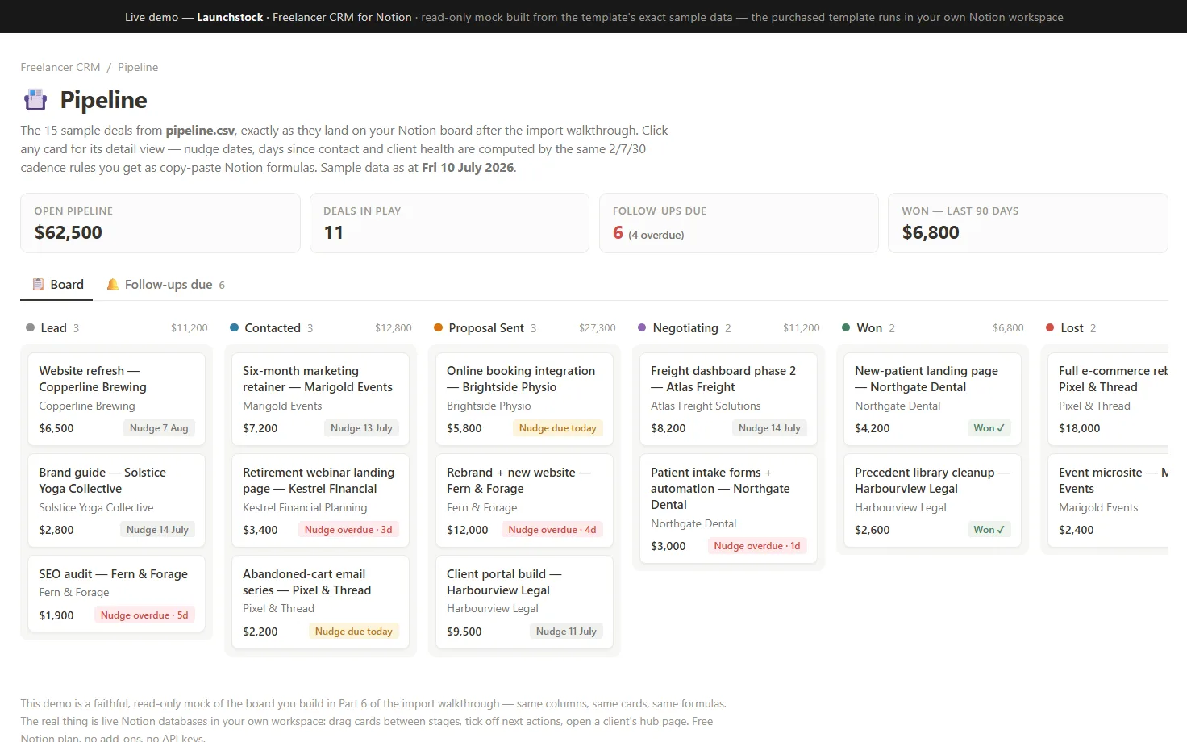Click the orange Proposal Sent status dot
1187x742 pixels.
pyautogui.click(x=438, y=327)
